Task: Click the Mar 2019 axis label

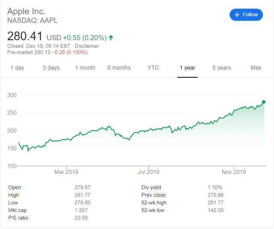Action: (66, 172)
